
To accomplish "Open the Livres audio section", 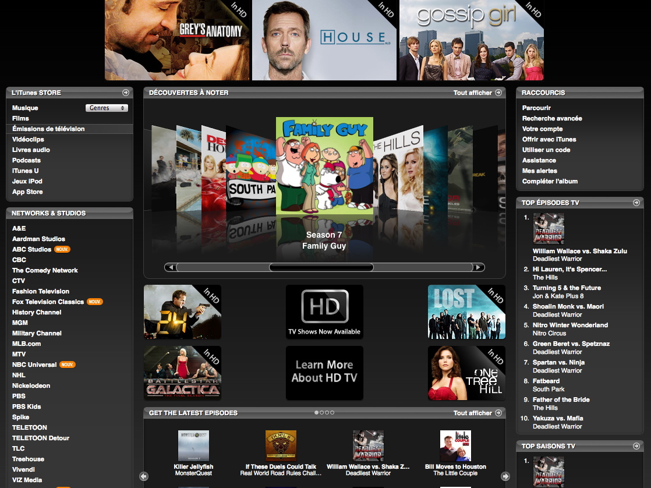I will coord(31,150).
